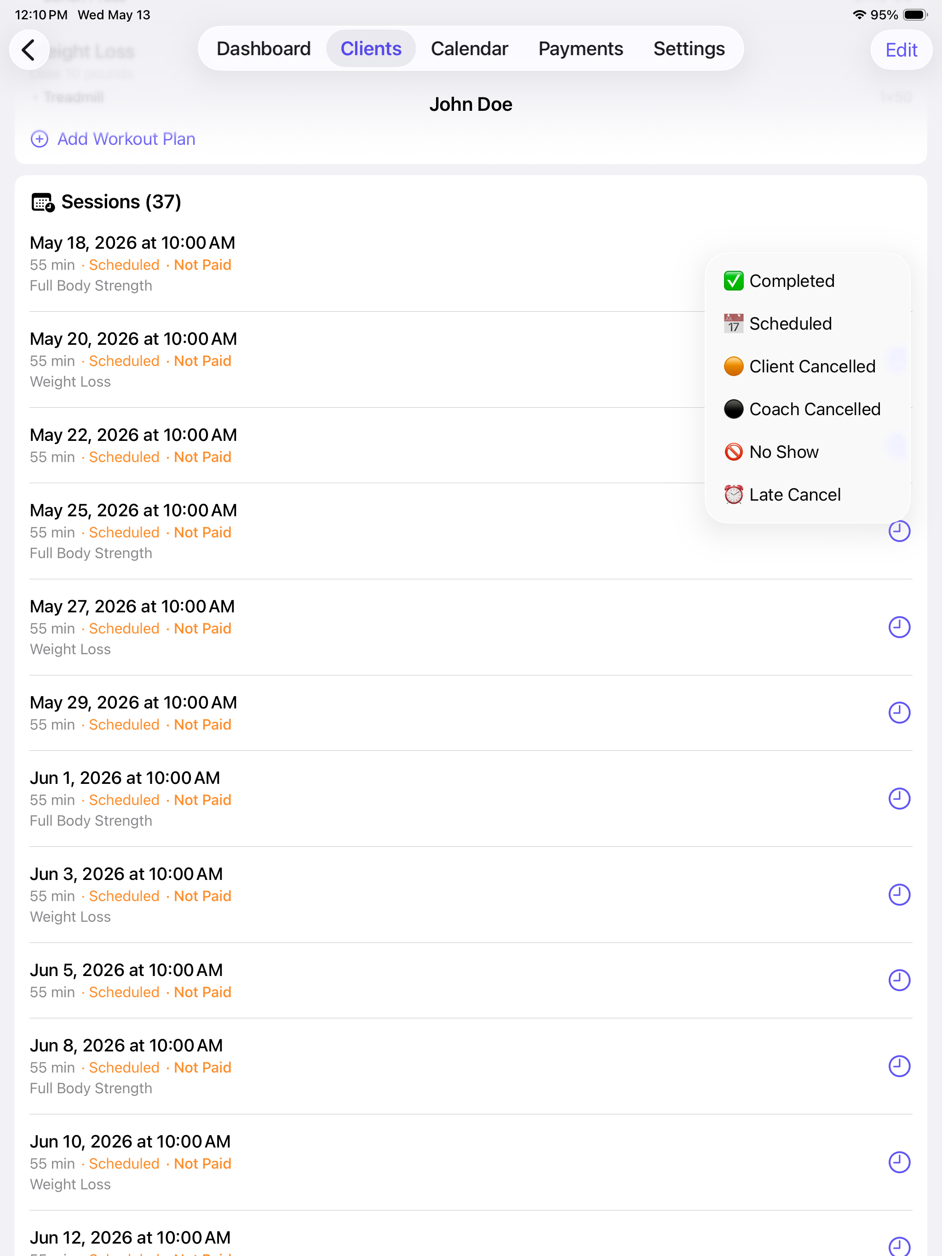Tap the plus icon beside Add Workout Plan
The image size is (942, 1256).
[x=39, y=138]
